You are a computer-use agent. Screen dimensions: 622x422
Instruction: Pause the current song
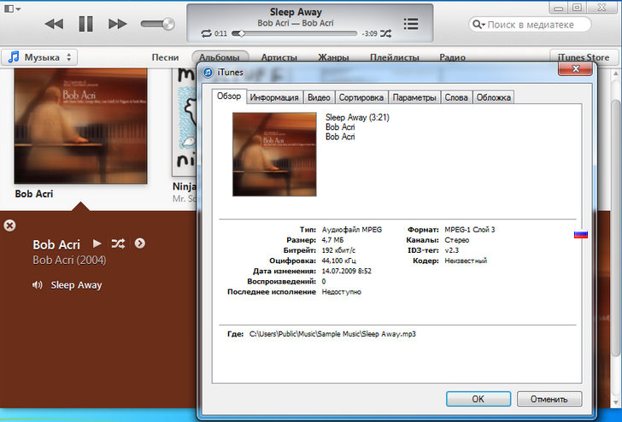point(85,24)
